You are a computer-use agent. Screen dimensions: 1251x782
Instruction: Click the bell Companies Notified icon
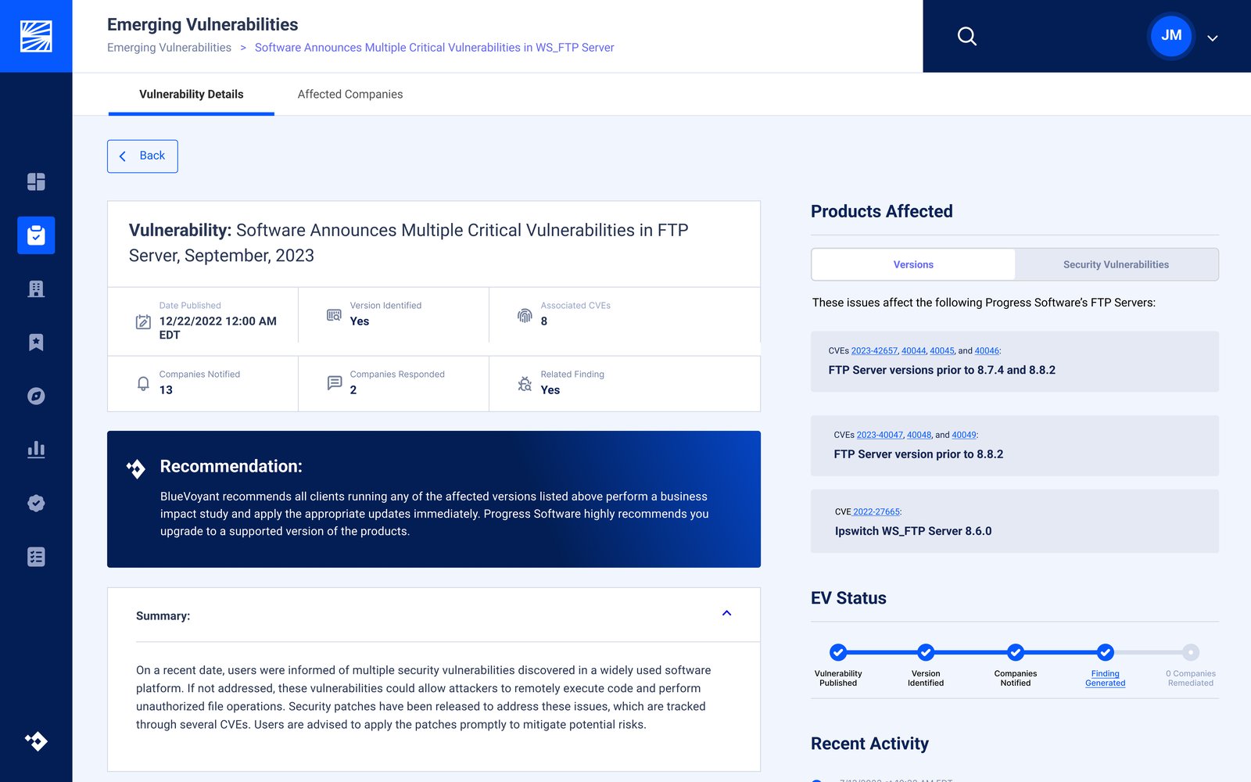coord(143,383)
